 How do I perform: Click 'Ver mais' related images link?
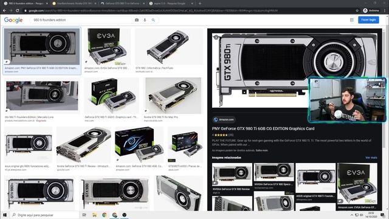371,158
